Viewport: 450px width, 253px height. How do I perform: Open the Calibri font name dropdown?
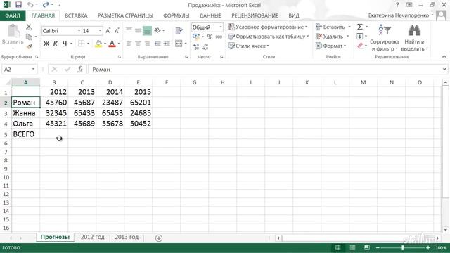[x=79, y=31]
